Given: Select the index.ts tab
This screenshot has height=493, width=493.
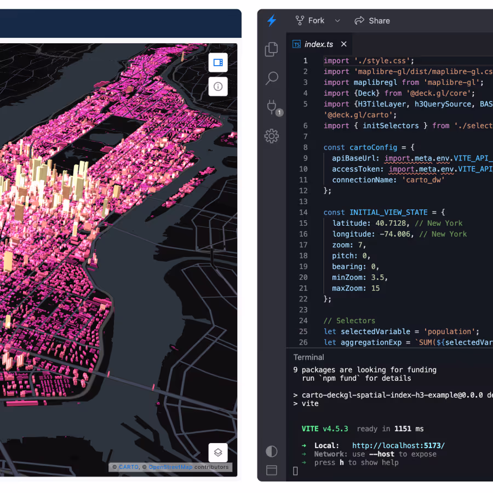Looking at the screenshot, I should point(318,44).
